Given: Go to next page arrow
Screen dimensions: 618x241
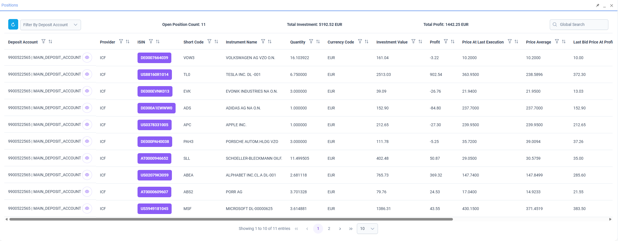Looking at the screenshot, I should (340, 229).
